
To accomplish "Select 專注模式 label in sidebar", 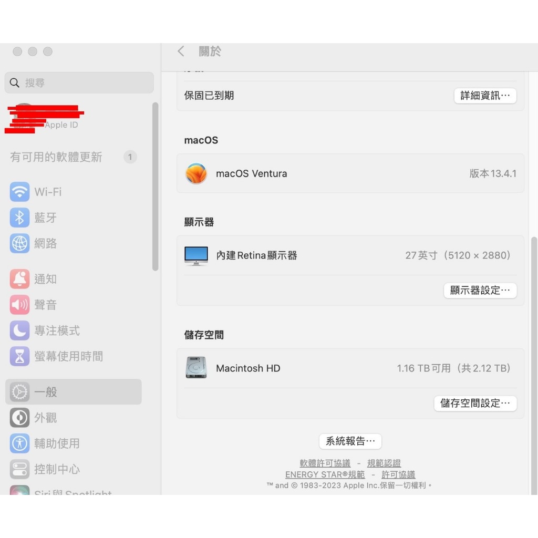I will (57, 330).
